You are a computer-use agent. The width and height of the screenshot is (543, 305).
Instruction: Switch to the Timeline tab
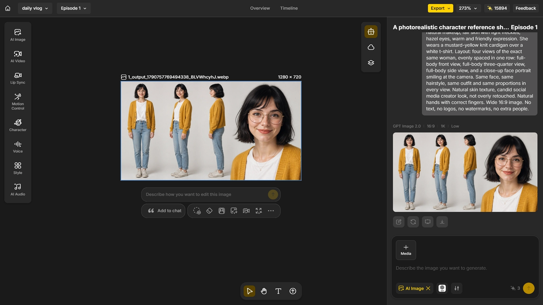pos(289,8)
